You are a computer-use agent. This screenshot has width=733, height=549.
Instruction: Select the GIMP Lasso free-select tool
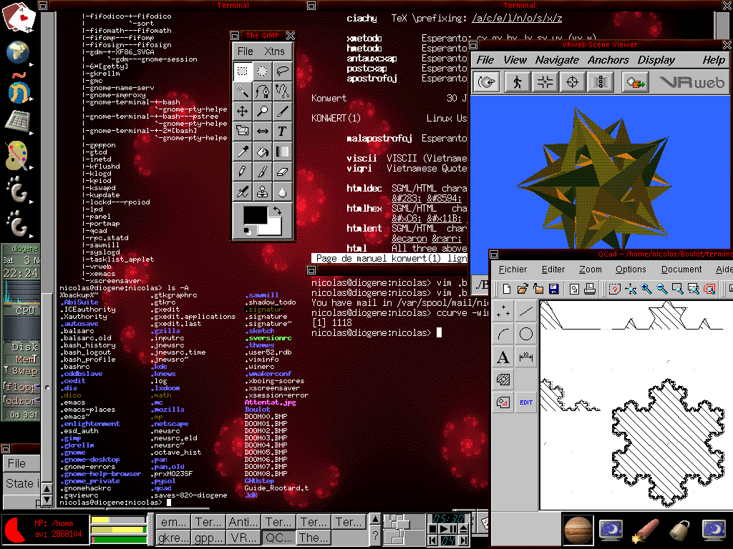(x=283, y=71)
